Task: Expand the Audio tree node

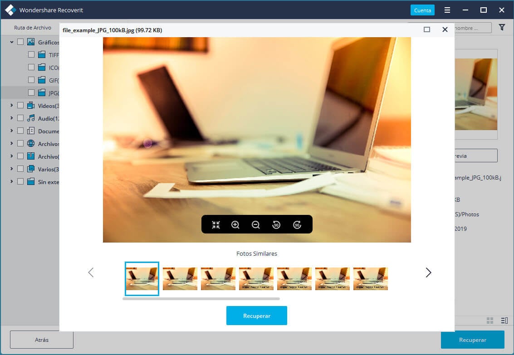Action: click(x=12, y=118)
